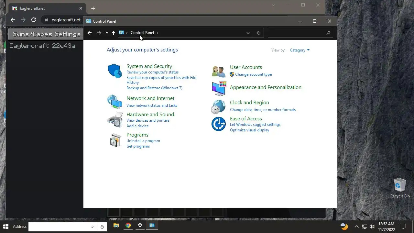Click the Control Panel breadcrumb
Screen dimensions: 414x233
[142, 33]
